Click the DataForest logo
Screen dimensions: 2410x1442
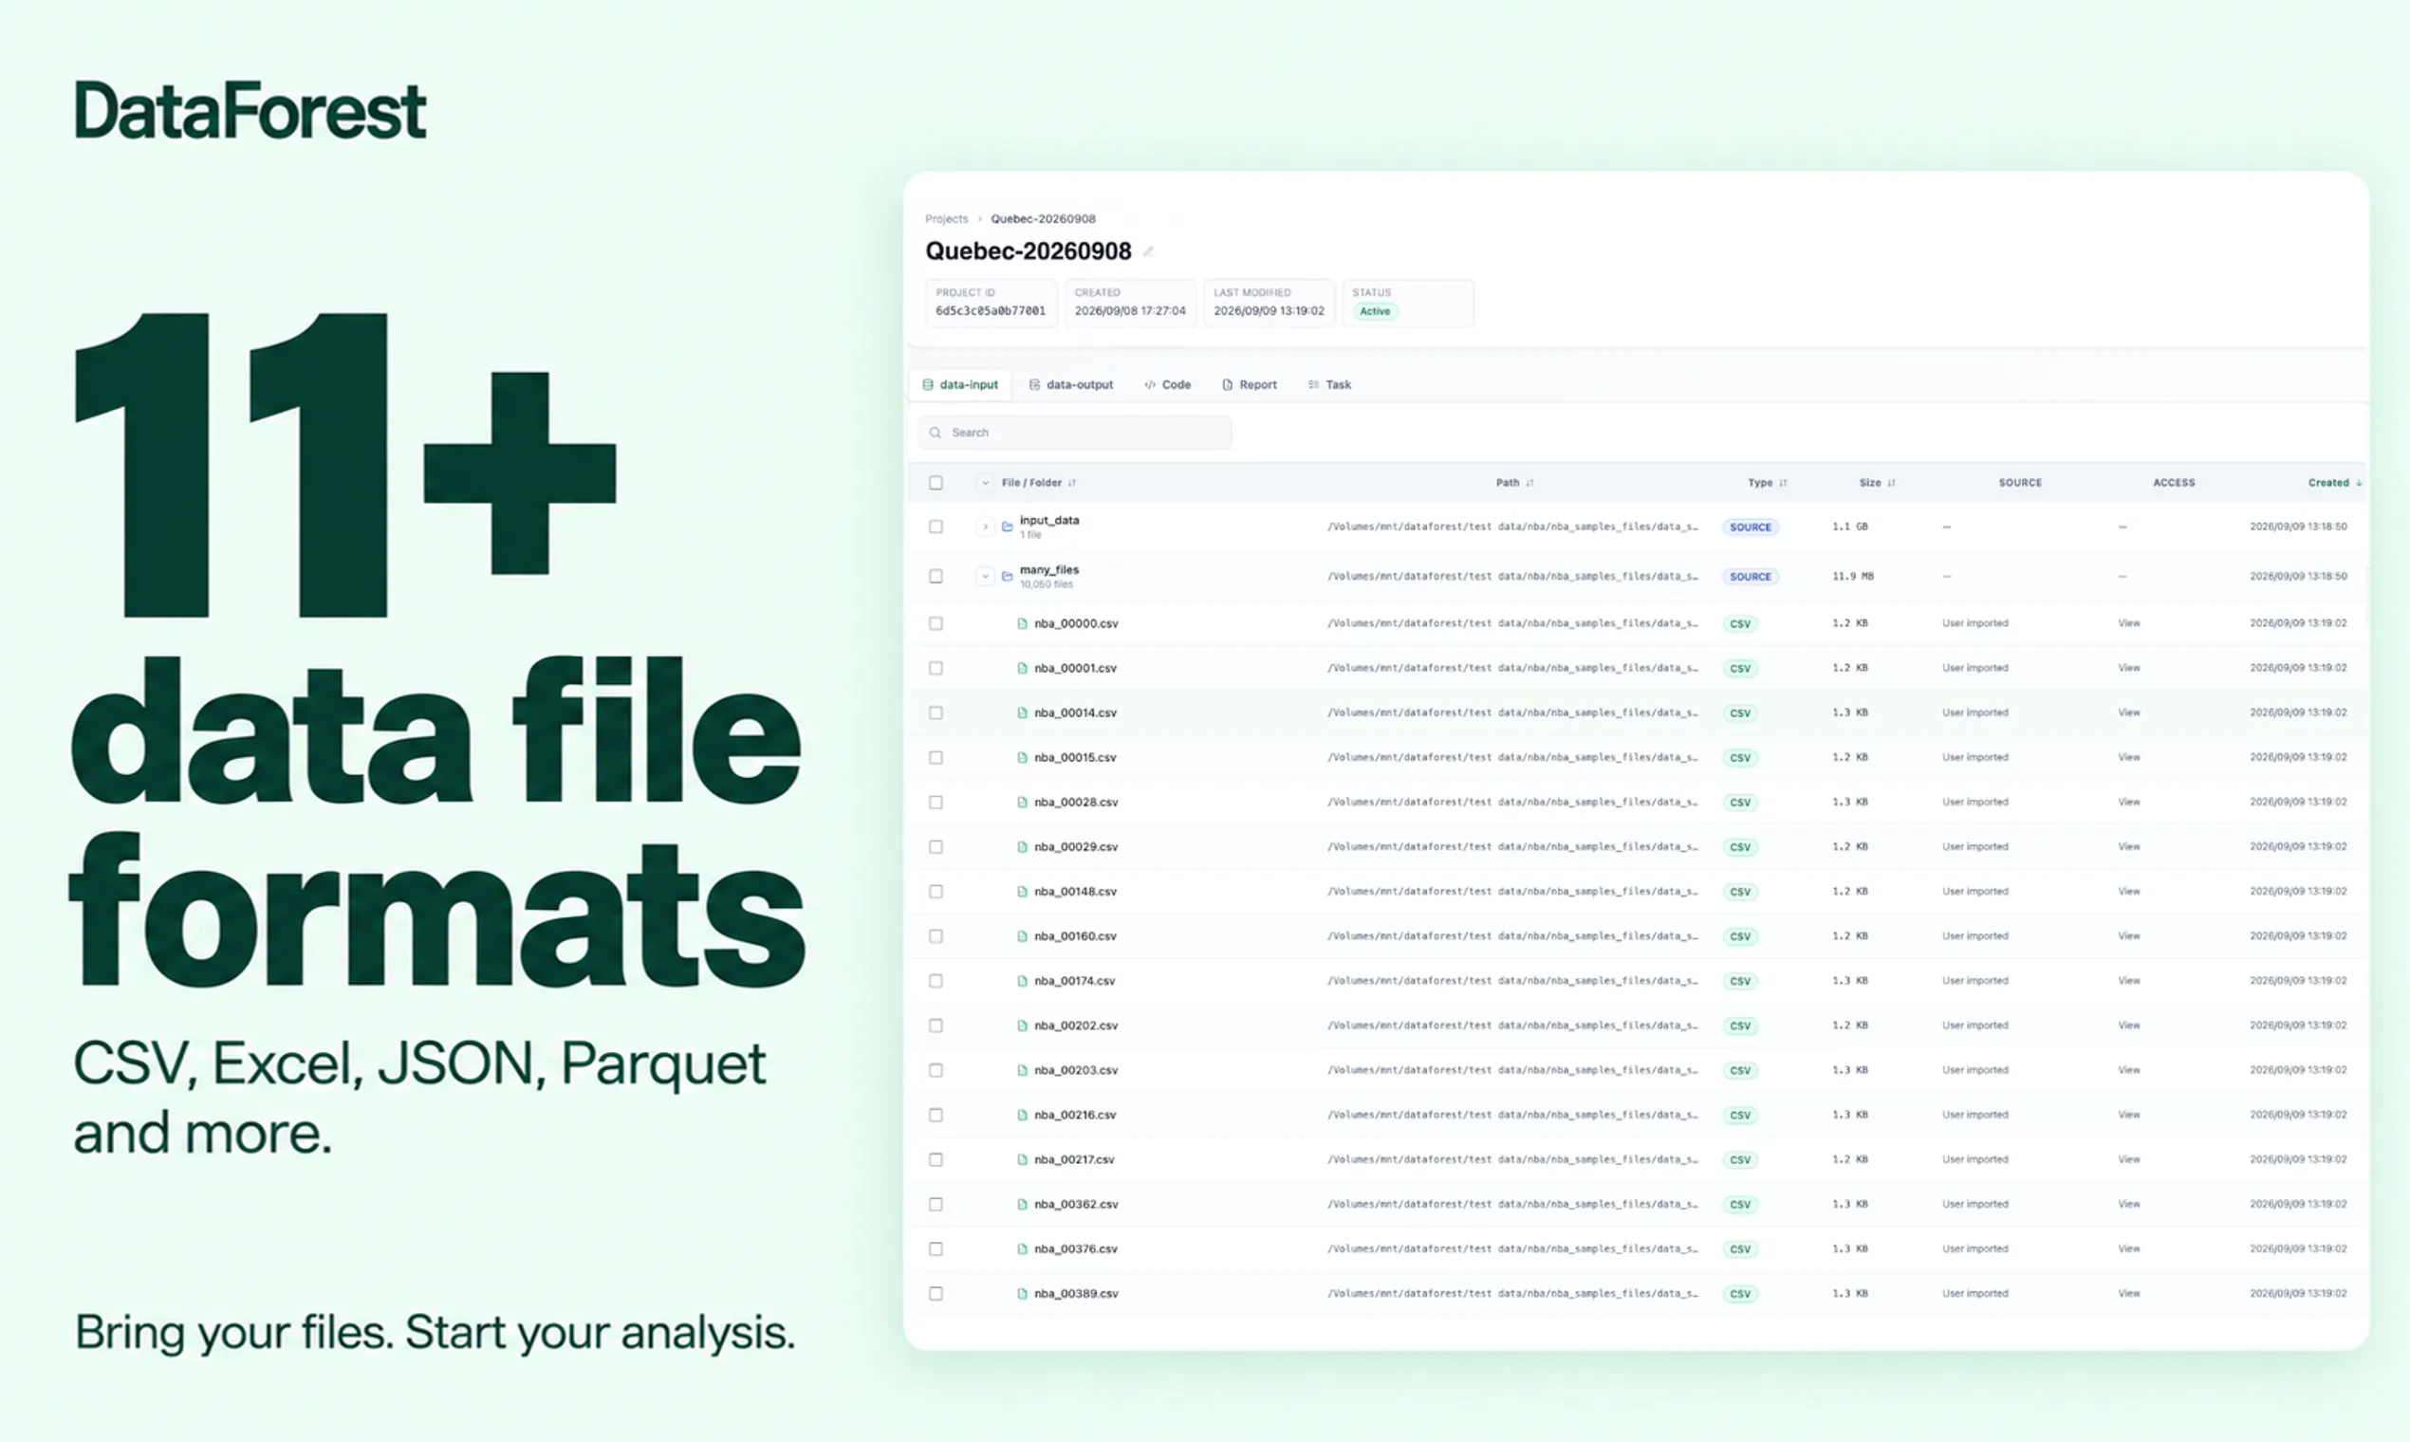pos(250,111)
